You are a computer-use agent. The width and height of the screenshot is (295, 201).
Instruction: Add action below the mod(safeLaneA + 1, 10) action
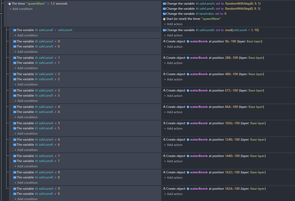[173, 36]
